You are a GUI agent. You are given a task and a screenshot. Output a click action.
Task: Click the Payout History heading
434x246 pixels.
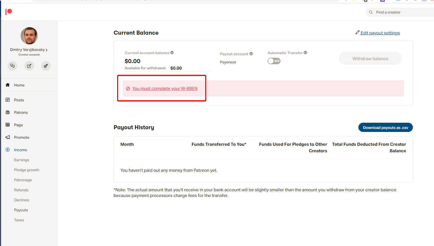tap(134, 127)
